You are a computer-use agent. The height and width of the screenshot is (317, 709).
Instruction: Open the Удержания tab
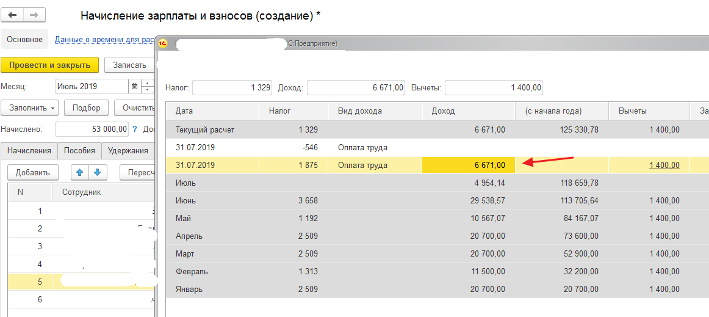128,151
